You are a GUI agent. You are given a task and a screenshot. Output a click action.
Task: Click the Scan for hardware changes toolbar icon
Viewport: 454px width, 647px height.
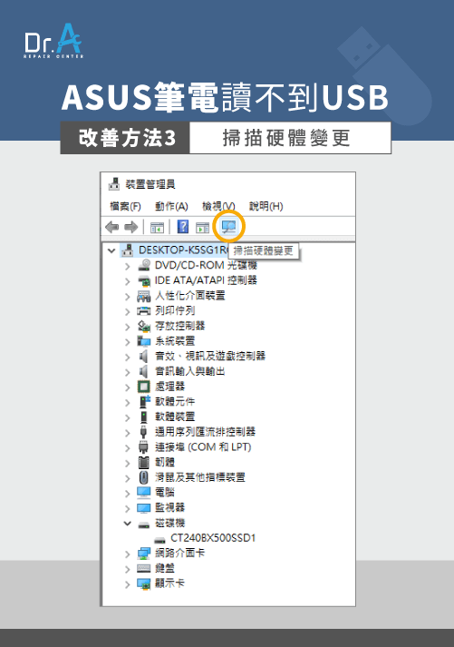coord(228,226)
